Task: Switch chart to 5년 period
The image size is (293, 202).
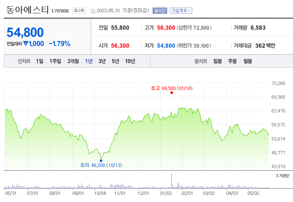Action: click(115, 61)
